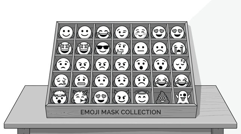The height and width of the screenshot is (134, 241).
Task: Pick the sunglasses emoji mask
Action: (x=103, y=48)
